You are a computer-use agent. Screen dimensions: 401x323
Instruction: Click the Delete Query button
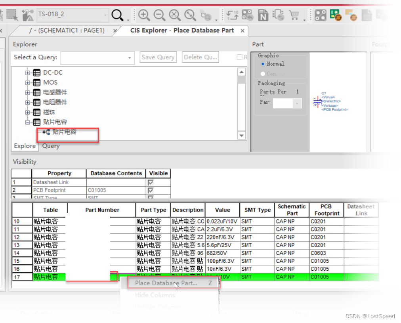pos(200,57)
